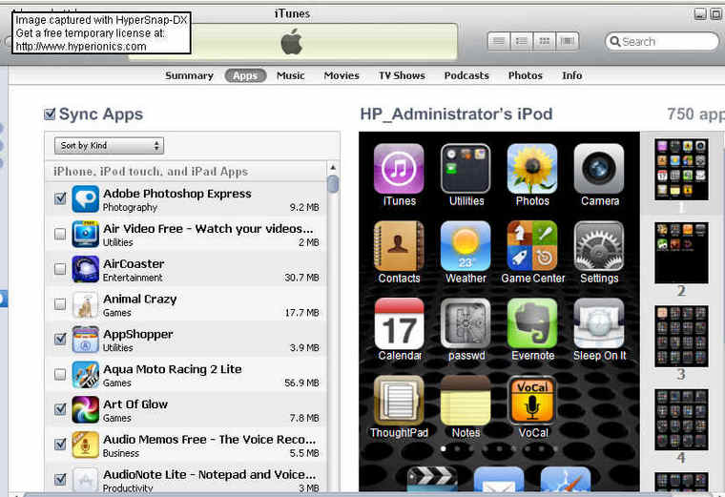Viewport: 725px width, 497px height.
Task: Click the Art Of Glow app icon
Action: click(86, 409)
